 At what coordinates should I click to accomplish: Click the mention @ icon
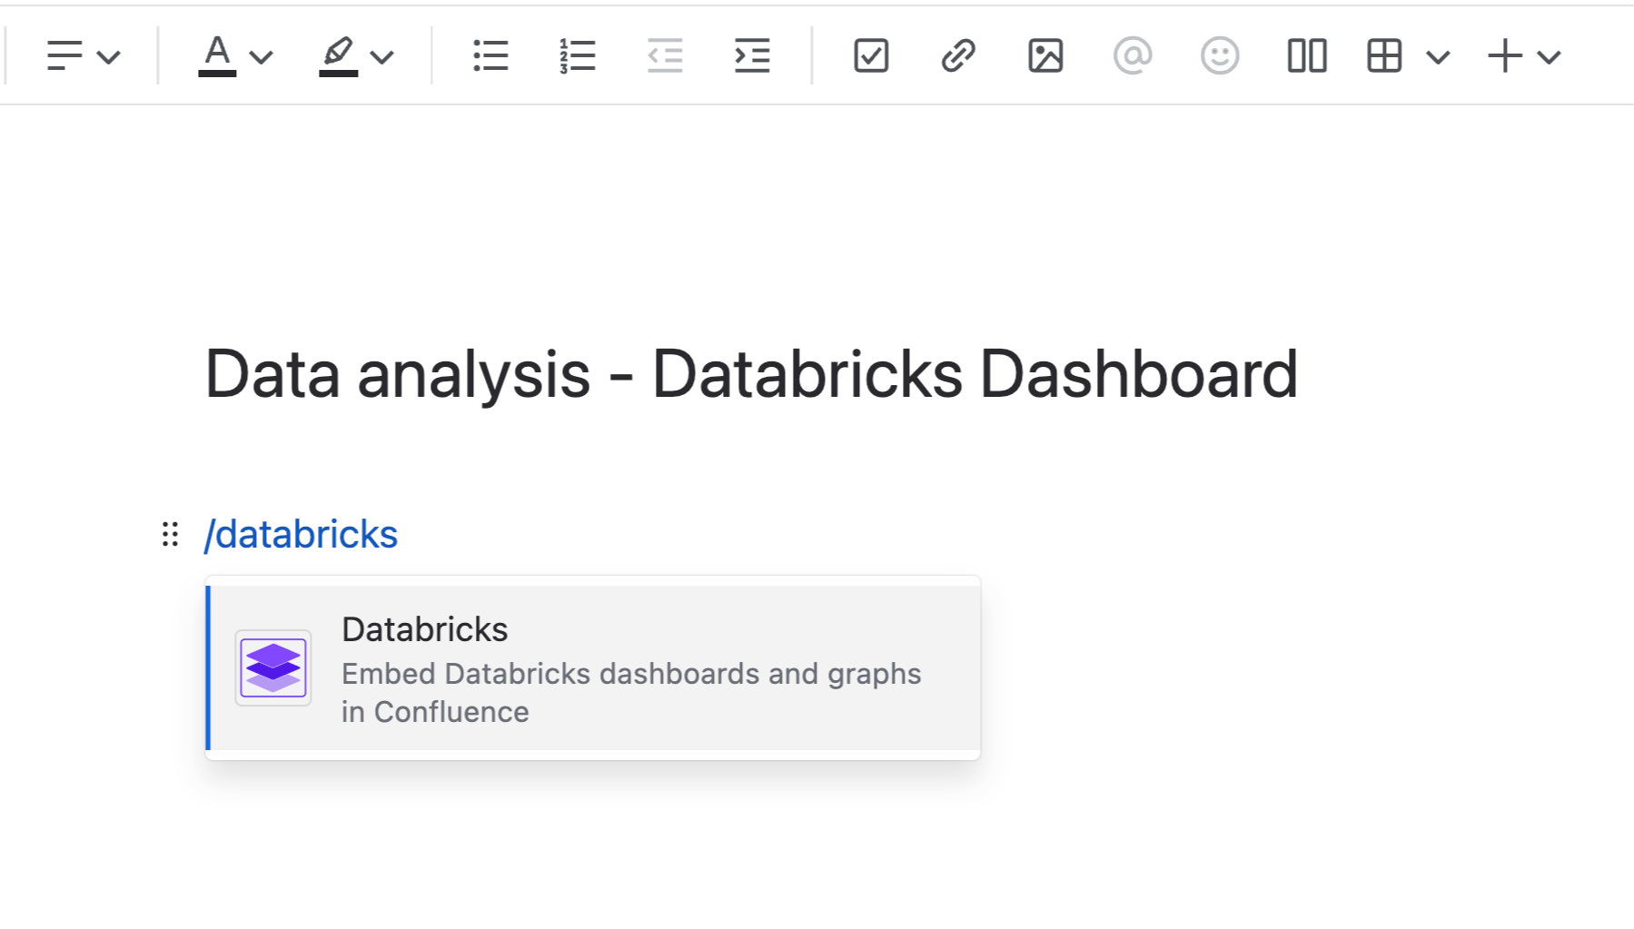click(1133, 56)
